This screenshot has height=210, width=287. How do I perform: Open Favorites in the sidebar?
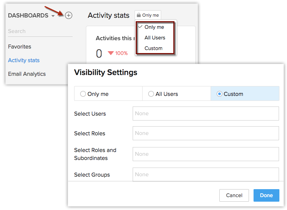point(20,47)
